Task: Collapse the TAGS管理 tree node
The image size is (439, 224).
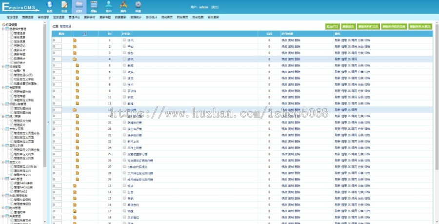Action: tap(3, 179)
